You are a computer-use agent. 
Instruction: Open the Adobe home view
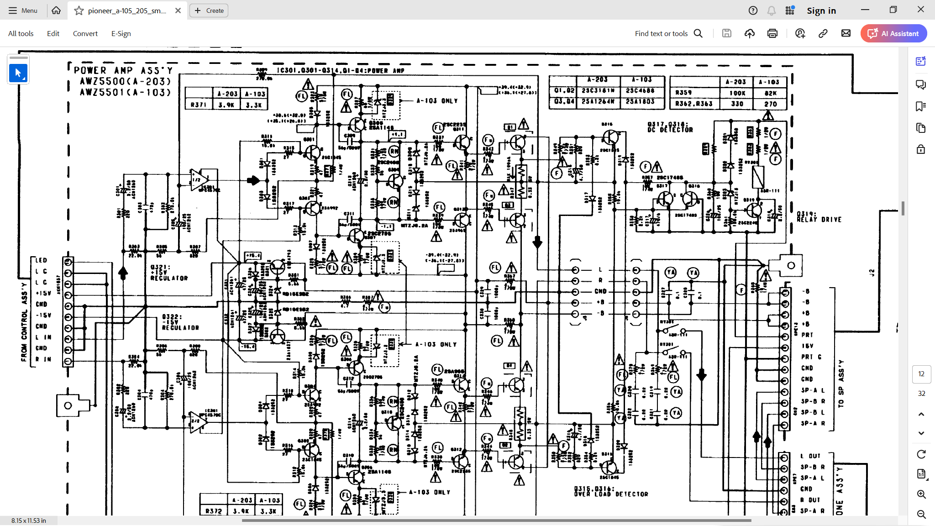click(56, 11)
